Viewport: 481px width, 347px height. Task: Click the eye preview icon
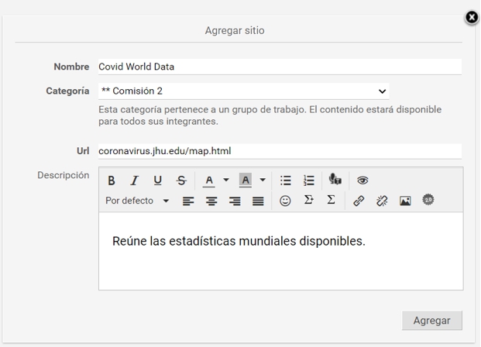362,180
